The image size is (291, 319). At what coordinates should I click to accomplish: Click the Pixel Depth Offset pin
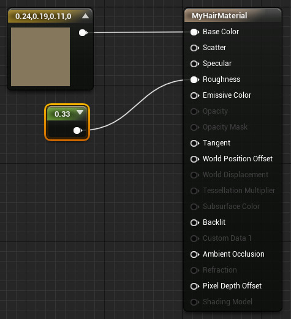pyautogui.click(x=195, y=286)
